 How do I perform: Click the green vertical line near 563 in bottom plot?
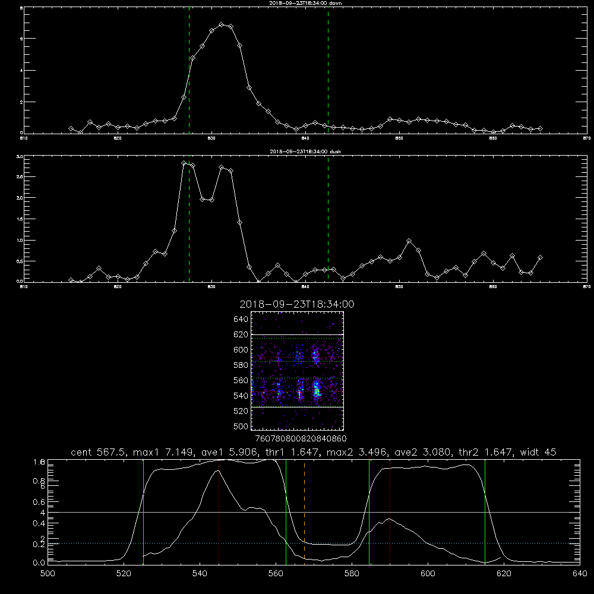(x=286, y=511)
